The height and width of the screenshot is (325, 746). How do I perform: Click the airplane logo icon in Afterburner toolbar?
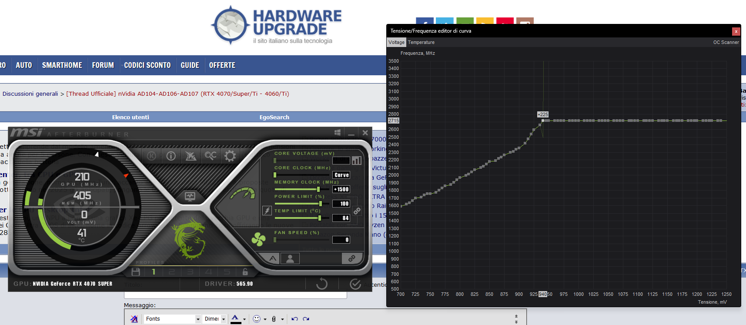coord(191,156)
